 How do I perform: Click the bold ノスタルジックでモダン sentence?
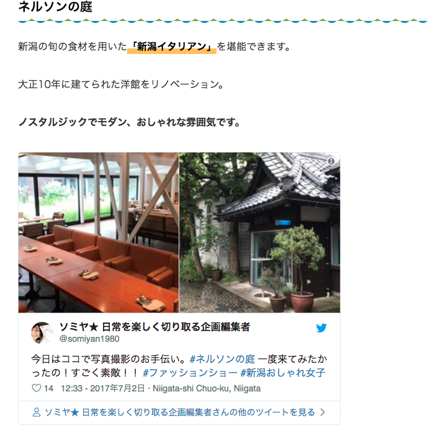pyautogui.click(x=129, y=122)
